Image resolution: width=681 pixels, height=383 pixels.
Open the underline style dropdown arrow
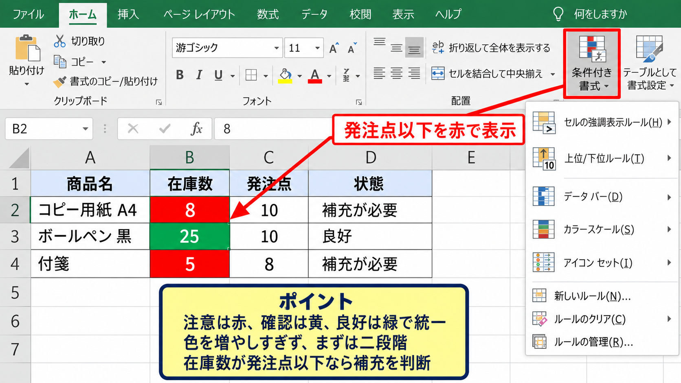(233, 76)
